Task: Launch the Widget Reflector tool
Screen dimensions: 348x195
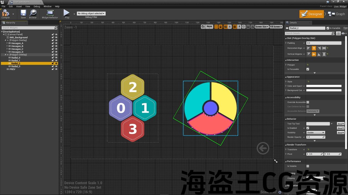Action: click(50, 13)
